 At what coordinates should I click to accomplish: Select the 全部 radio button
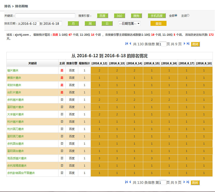tap(176, 15)
